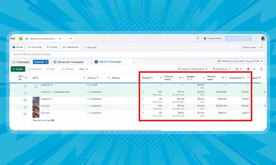Click the green account badge icon

click(x=21, y=39)
